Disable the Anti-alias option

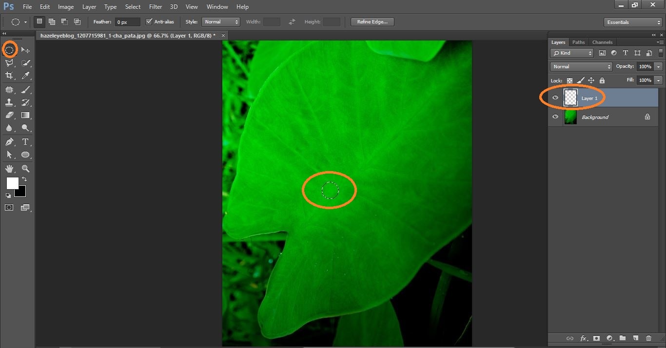coord(149,21)
